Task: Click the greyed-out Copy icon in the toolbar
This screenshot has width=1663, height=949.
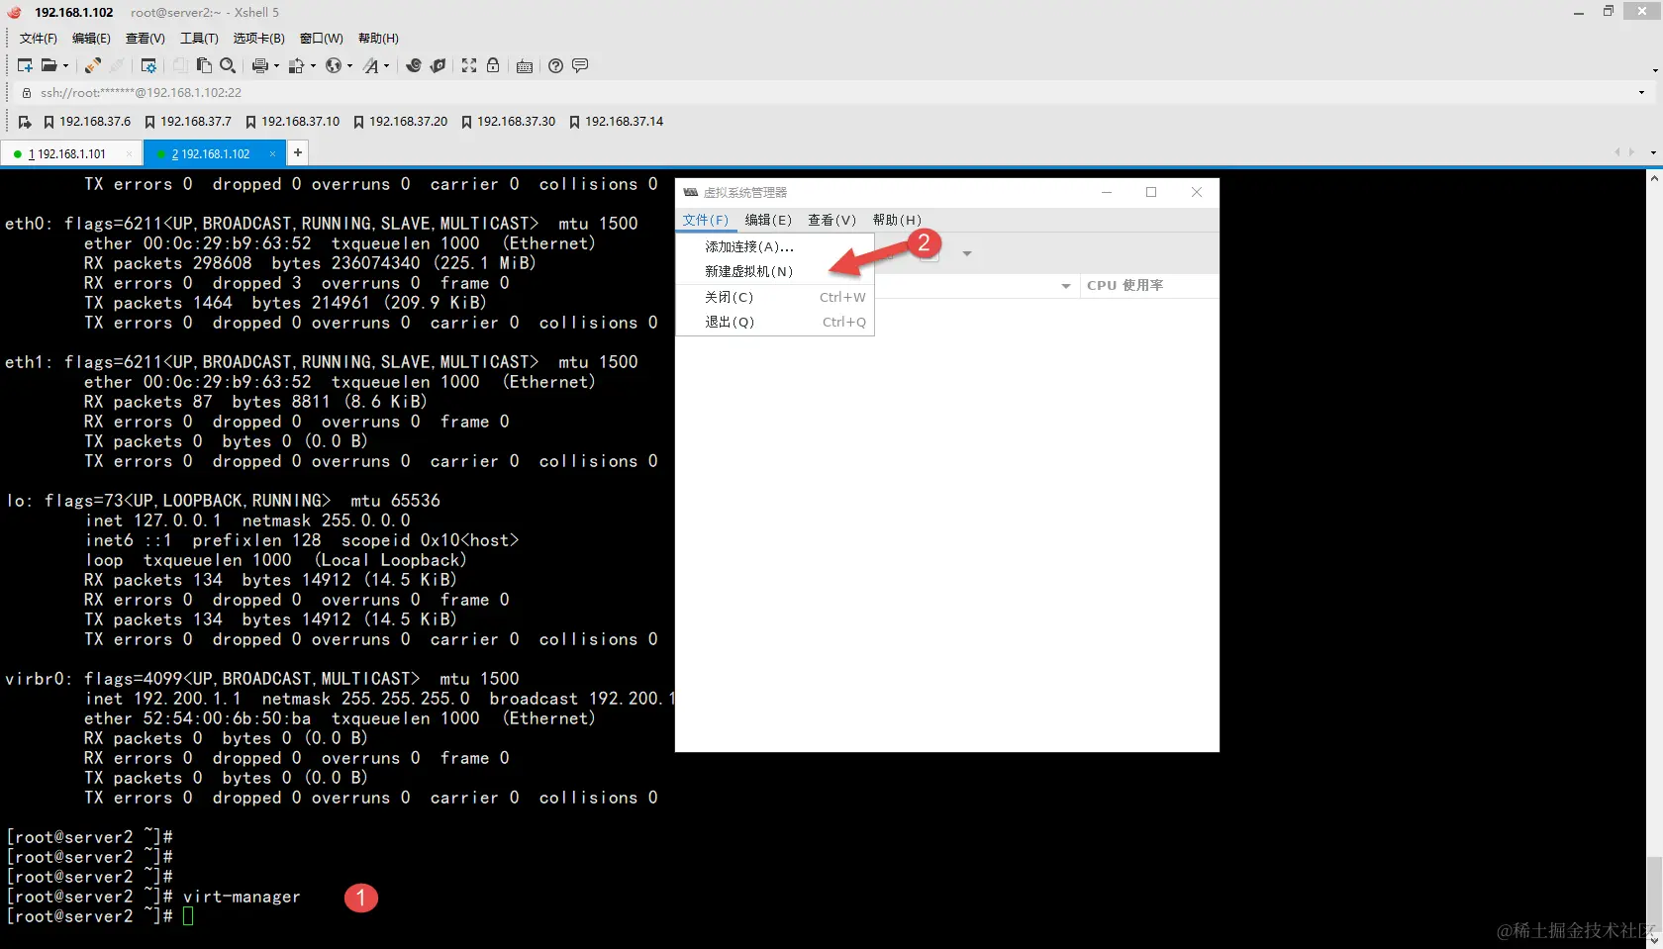Action: click(x=180, y=65)
